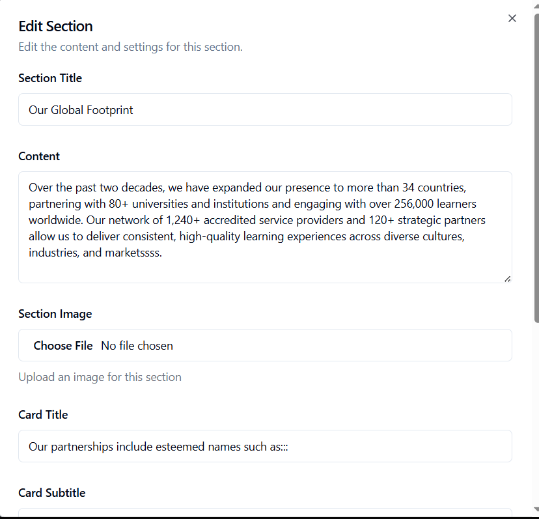
Task: Click the "Edit Section" dialog heading
Action: click(55, 27)
